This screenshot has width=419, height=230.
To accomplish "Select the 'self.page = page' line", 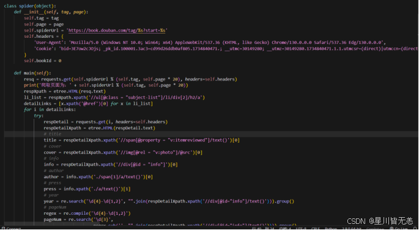I will (x=44, y=24).
